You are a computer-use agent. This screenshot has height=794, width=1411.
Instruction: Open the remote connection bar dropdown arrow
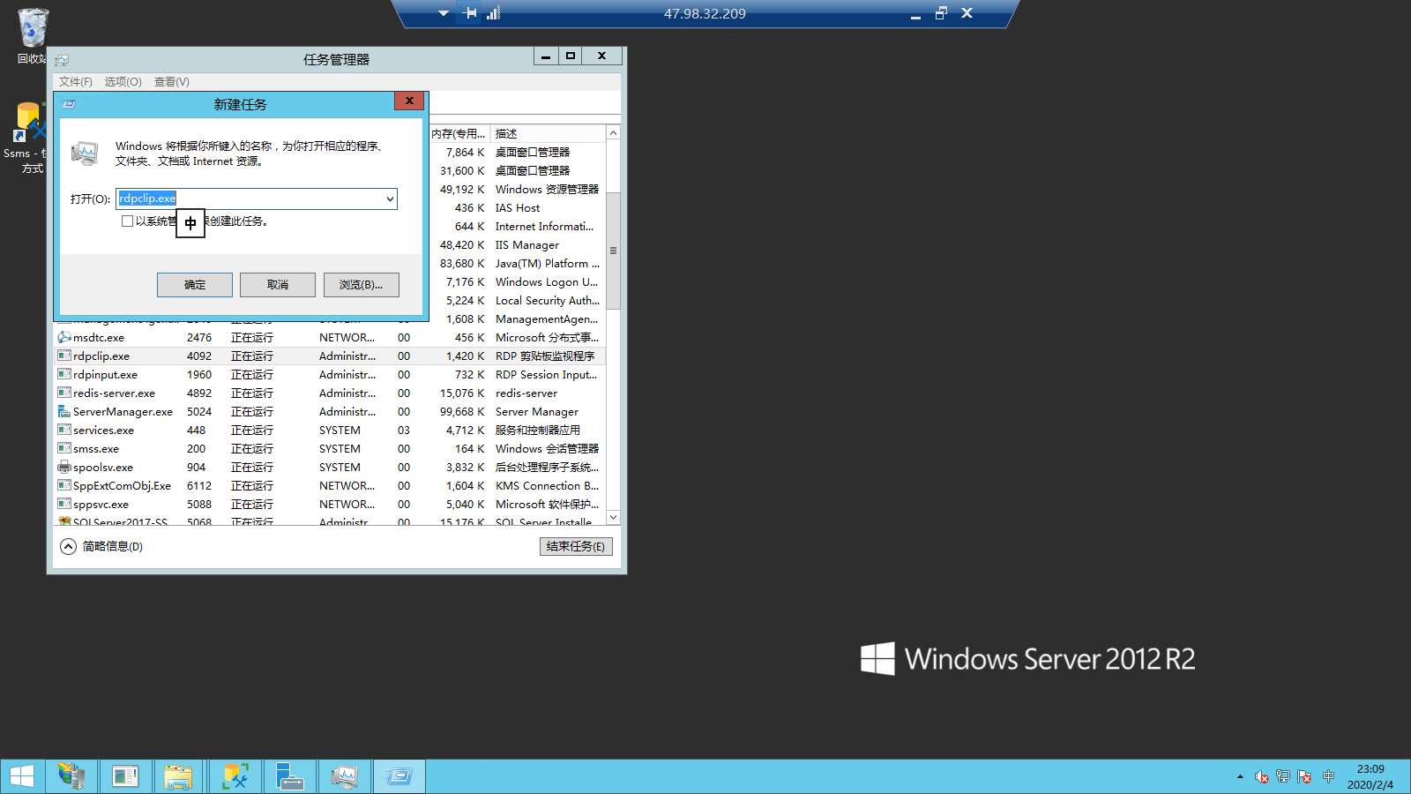coord(444,13)
